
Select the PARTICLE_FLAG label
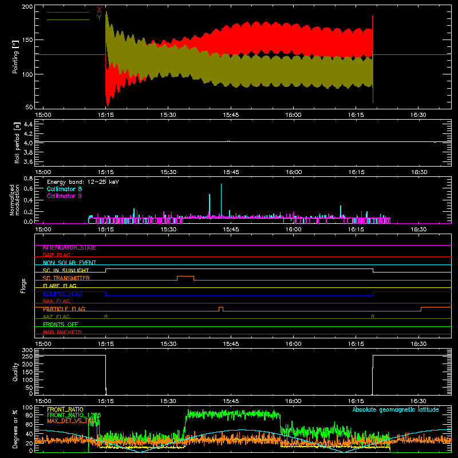tap(64, 309)
